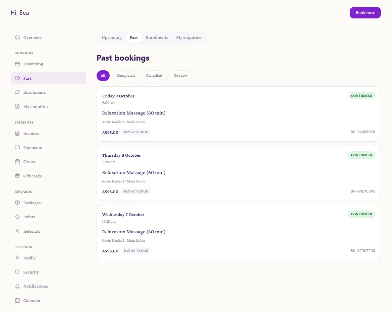The height and width of the screenshot is (311, 392).
Task: Open Orders in the sidebar
Action: pyautogui.click(x=48, y=161)
